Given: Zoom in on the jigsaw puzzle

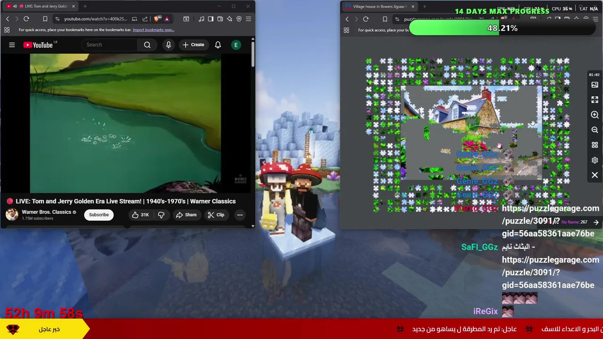Looking at the screenshot, I should pyautogui.click(x=595, y=115).
